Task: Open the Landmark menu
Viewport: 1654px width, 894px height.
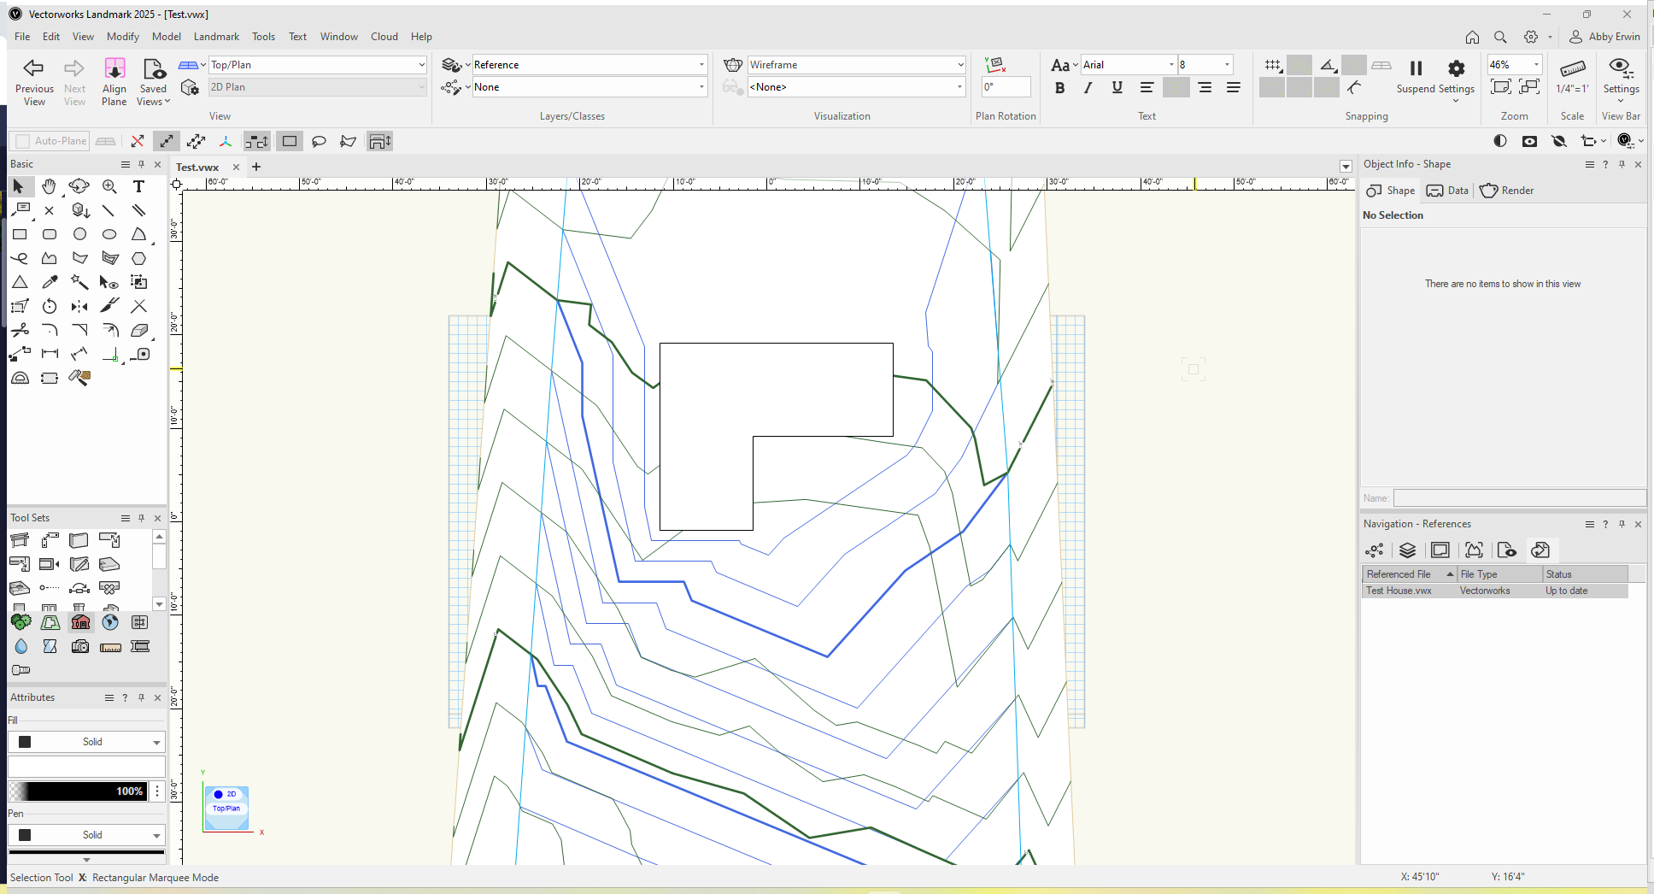Action: click(216, 37)
